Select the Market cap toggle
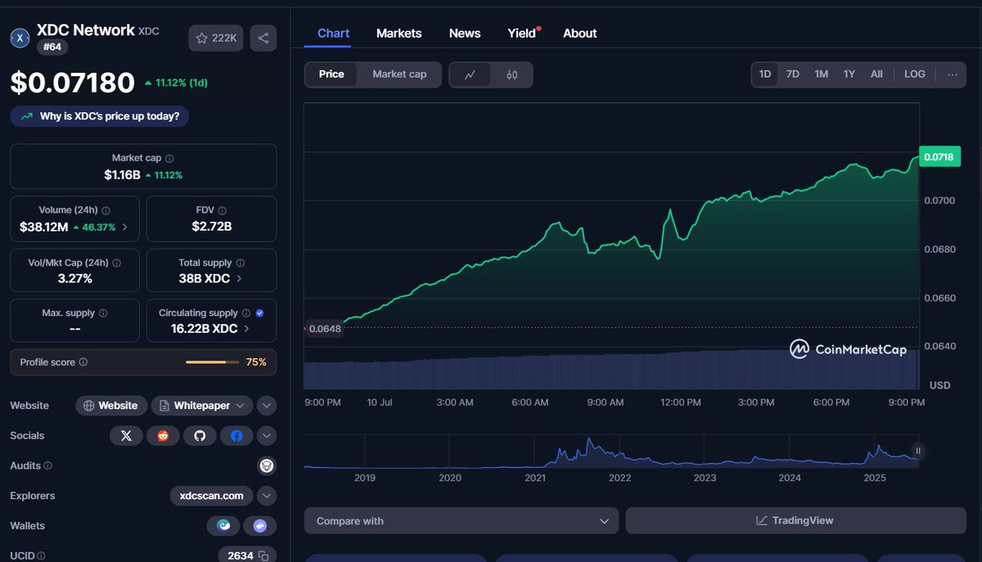 [x=399, y=74]
